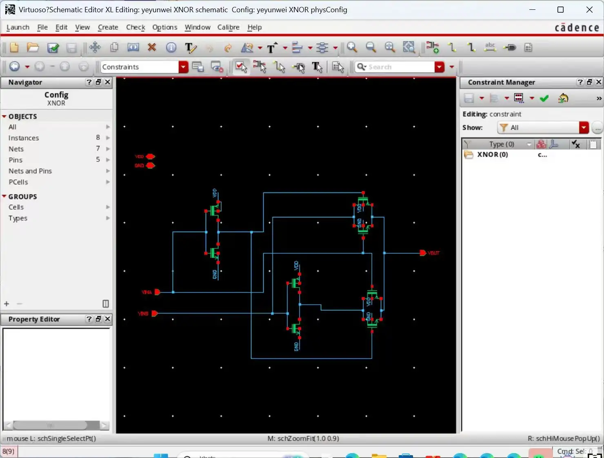The width and height of the screenshot is (604, 458).
Task: Open the Create menu
Action: pyautogui.click(x=108, y=27)
